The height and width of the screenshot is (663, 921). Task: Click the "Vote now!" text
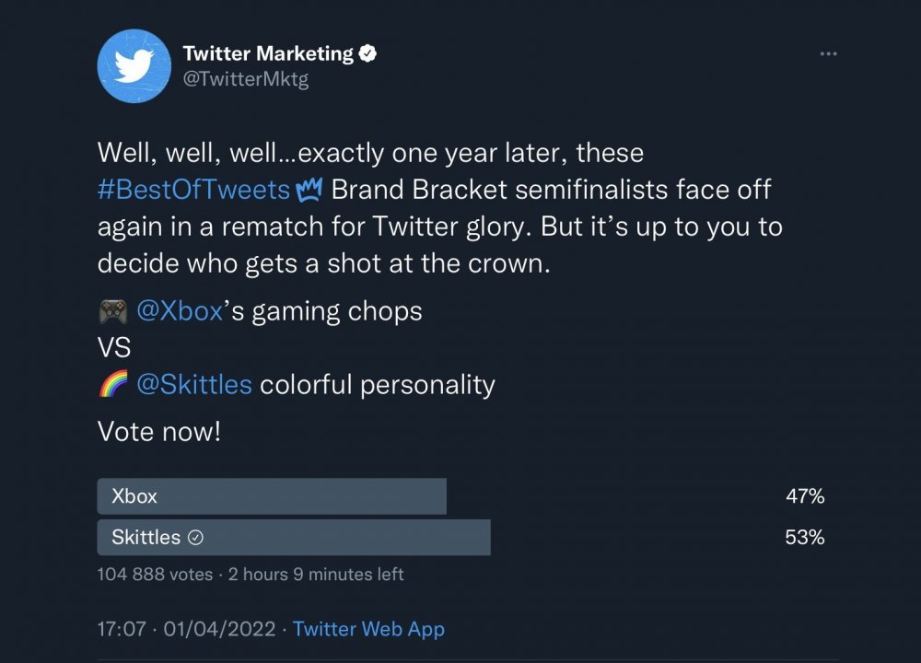(159, 431)
